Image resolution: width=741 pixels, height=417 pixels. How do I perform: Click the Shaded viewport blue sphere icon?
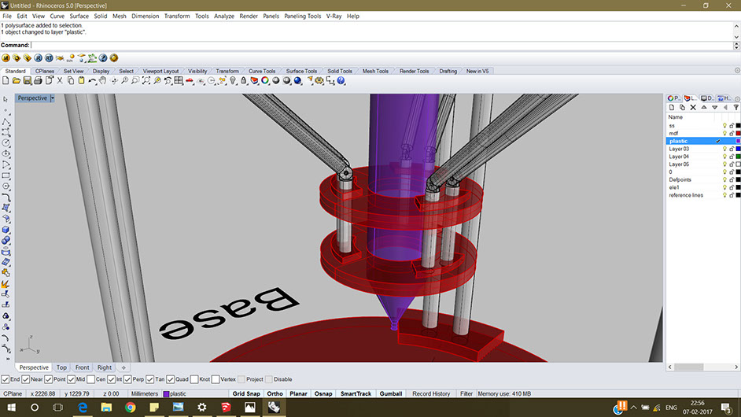(297, 81)
